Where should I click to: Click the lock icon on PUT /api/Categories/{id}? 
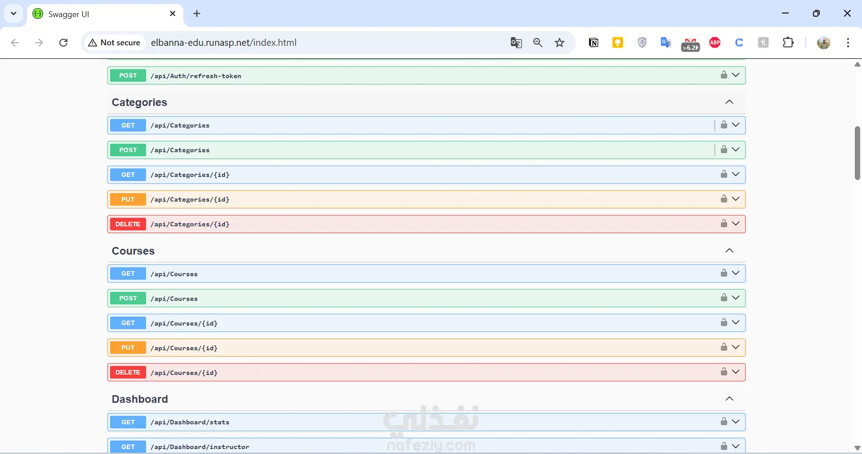(724, 199)
